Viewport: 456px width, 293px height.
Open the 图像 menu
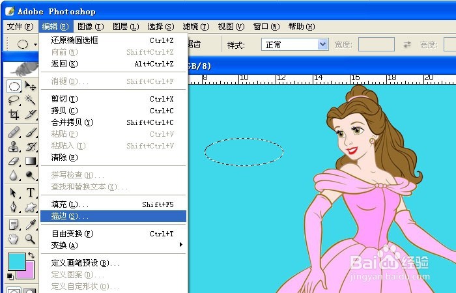point(91,27)
